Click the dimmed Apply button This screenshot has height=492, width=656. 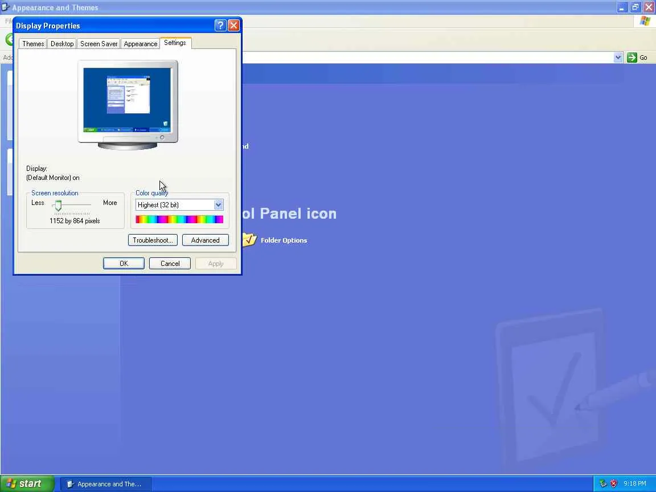(216, 264)
